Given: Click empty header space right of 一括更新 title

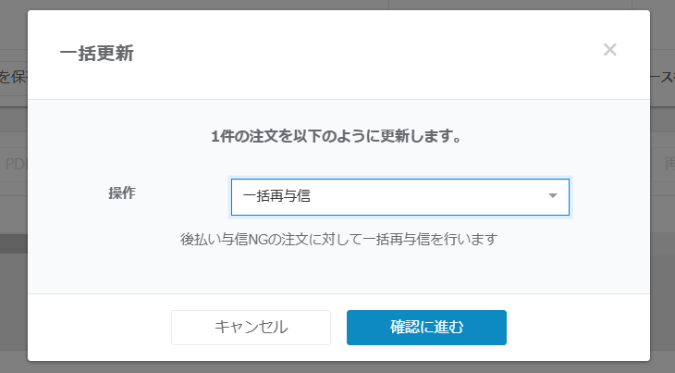Looking at the screenshot, I should click(370, 54).
